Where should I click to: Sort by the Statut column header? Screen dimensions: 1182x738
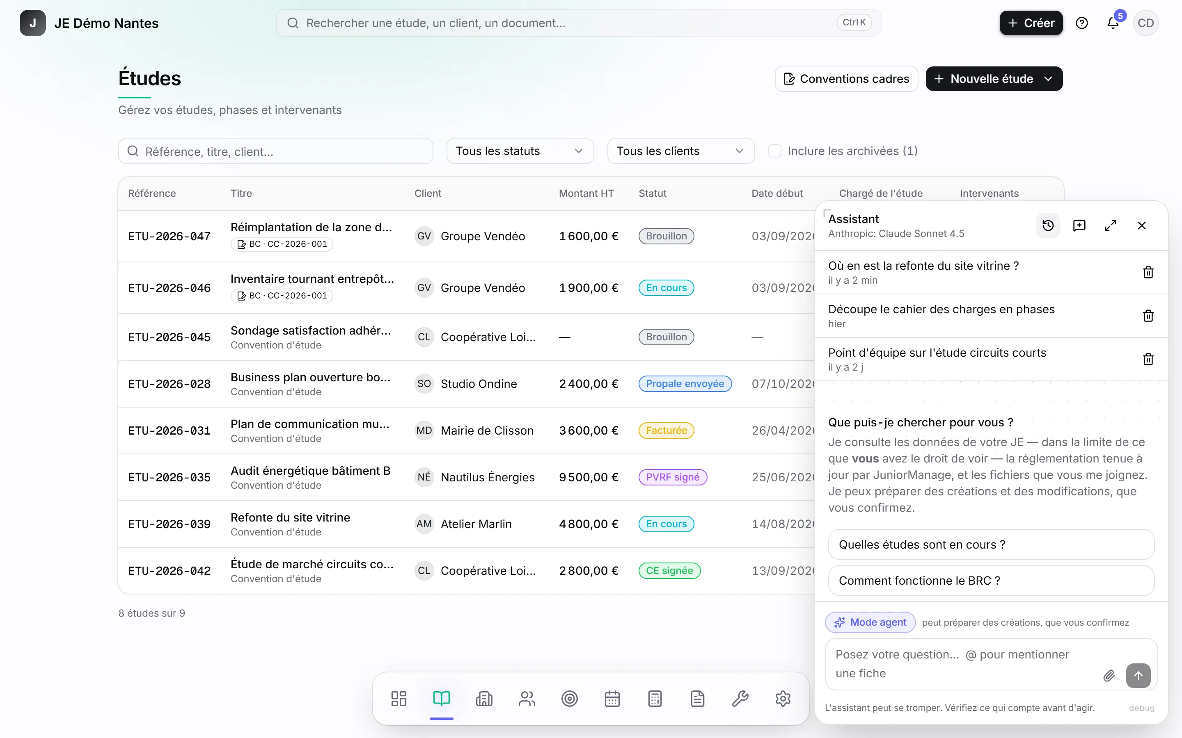pyautogui.click(x=653, y=193)
